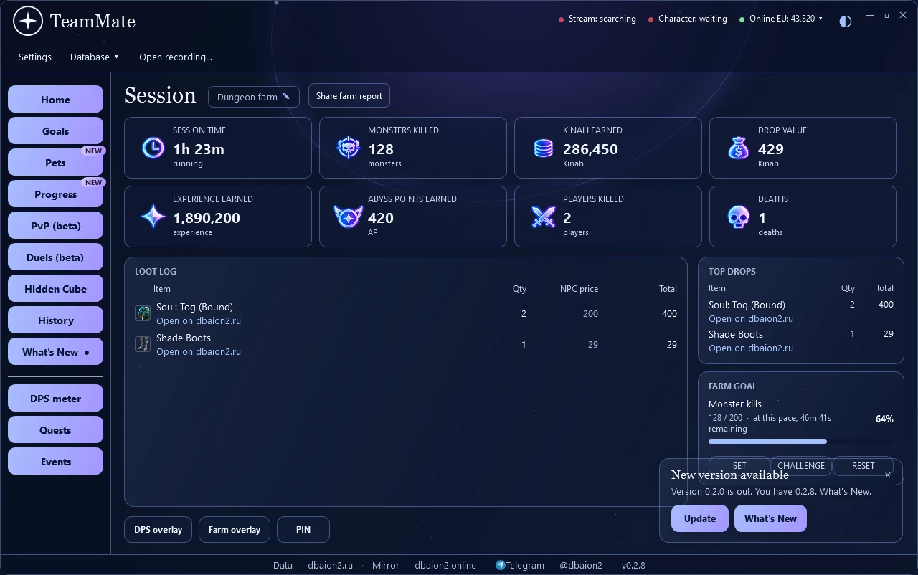Screen dimensions: 918x575
Task: Toggle the DPS overlay button
Action: (158, 530)
